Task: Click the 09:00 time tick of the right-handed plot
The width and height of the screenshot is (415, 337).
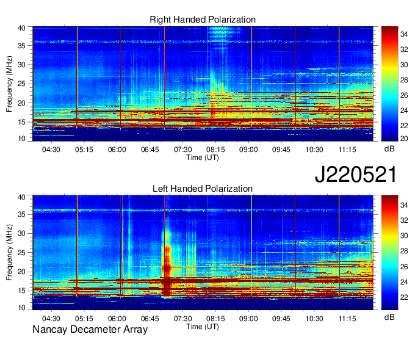Action: click(248, 150)
